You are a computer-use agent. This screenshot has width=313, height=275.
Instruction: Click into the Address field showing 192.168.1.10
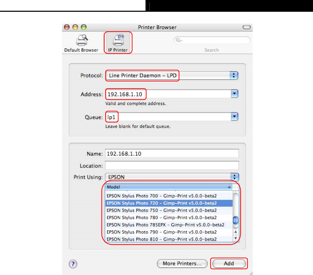click(x=168, y=94)
